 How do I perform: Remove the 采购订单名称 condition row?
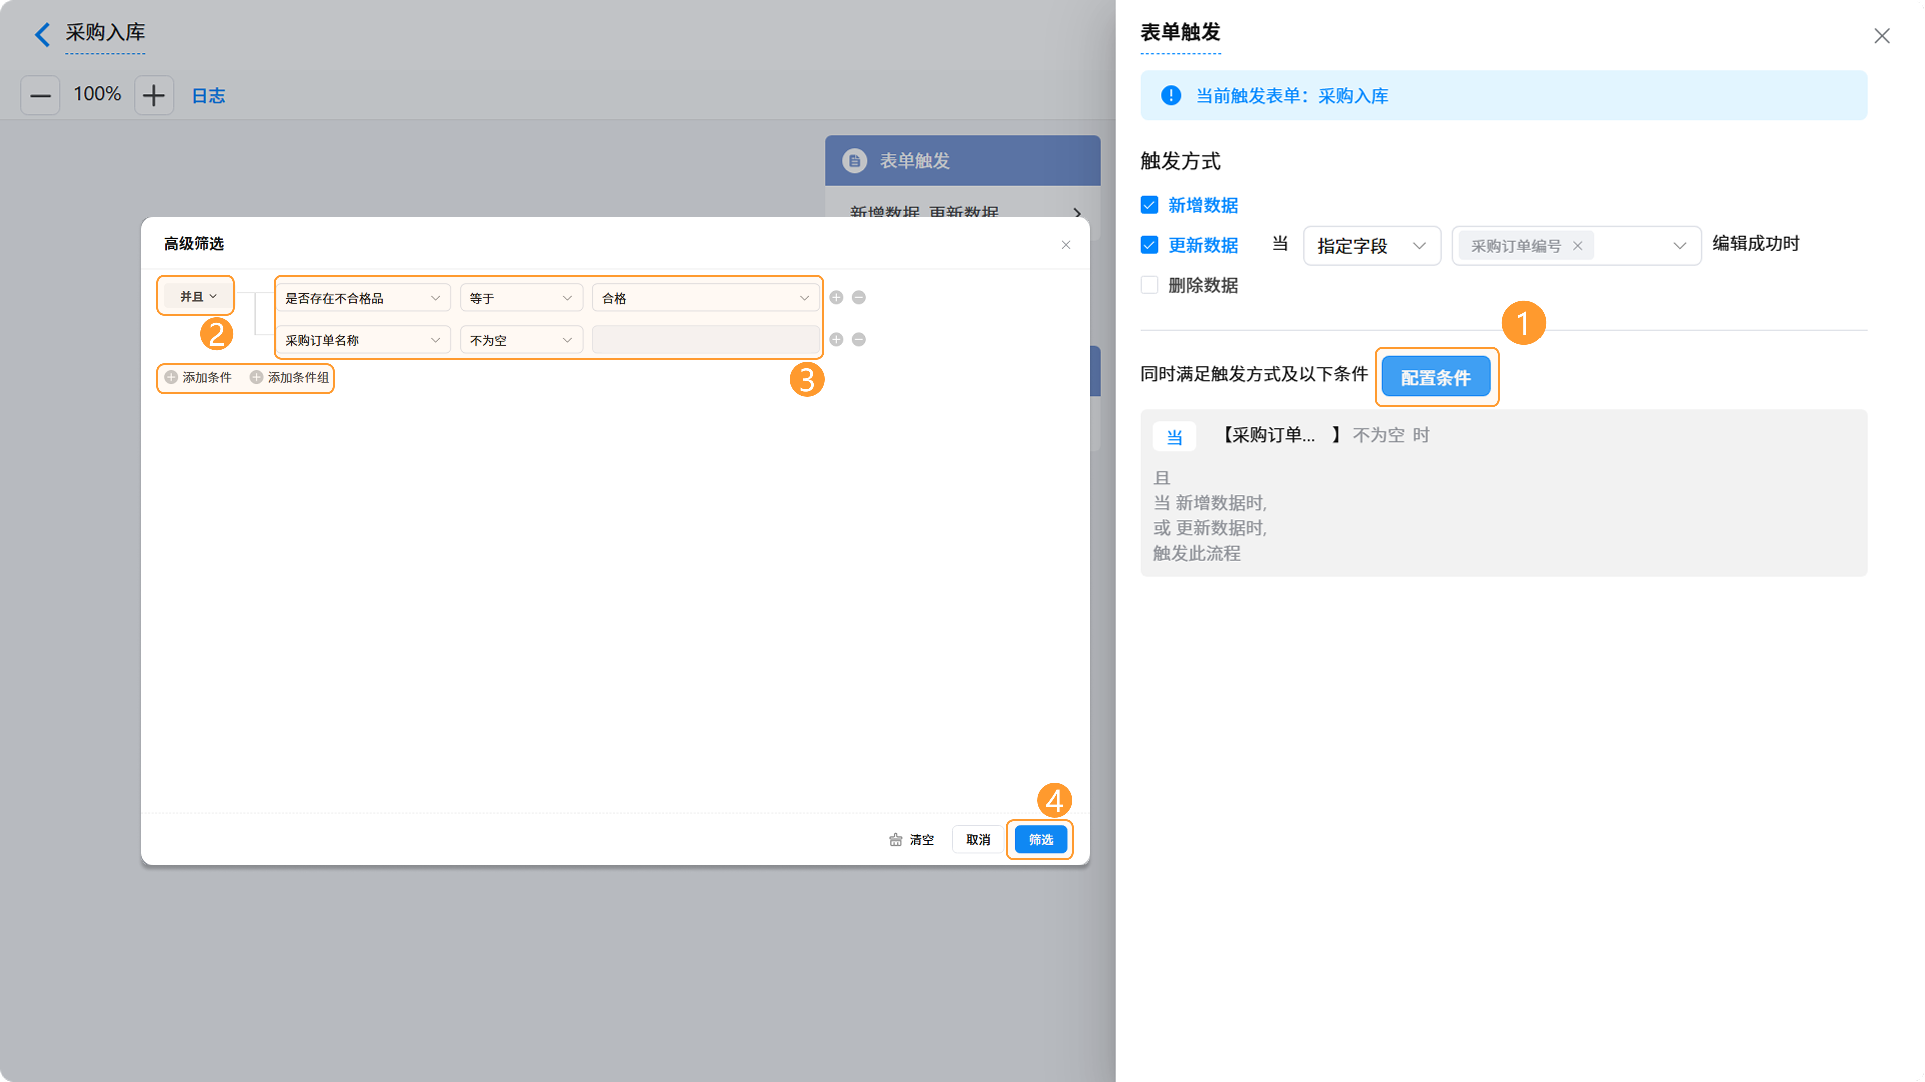pos(859,339)
